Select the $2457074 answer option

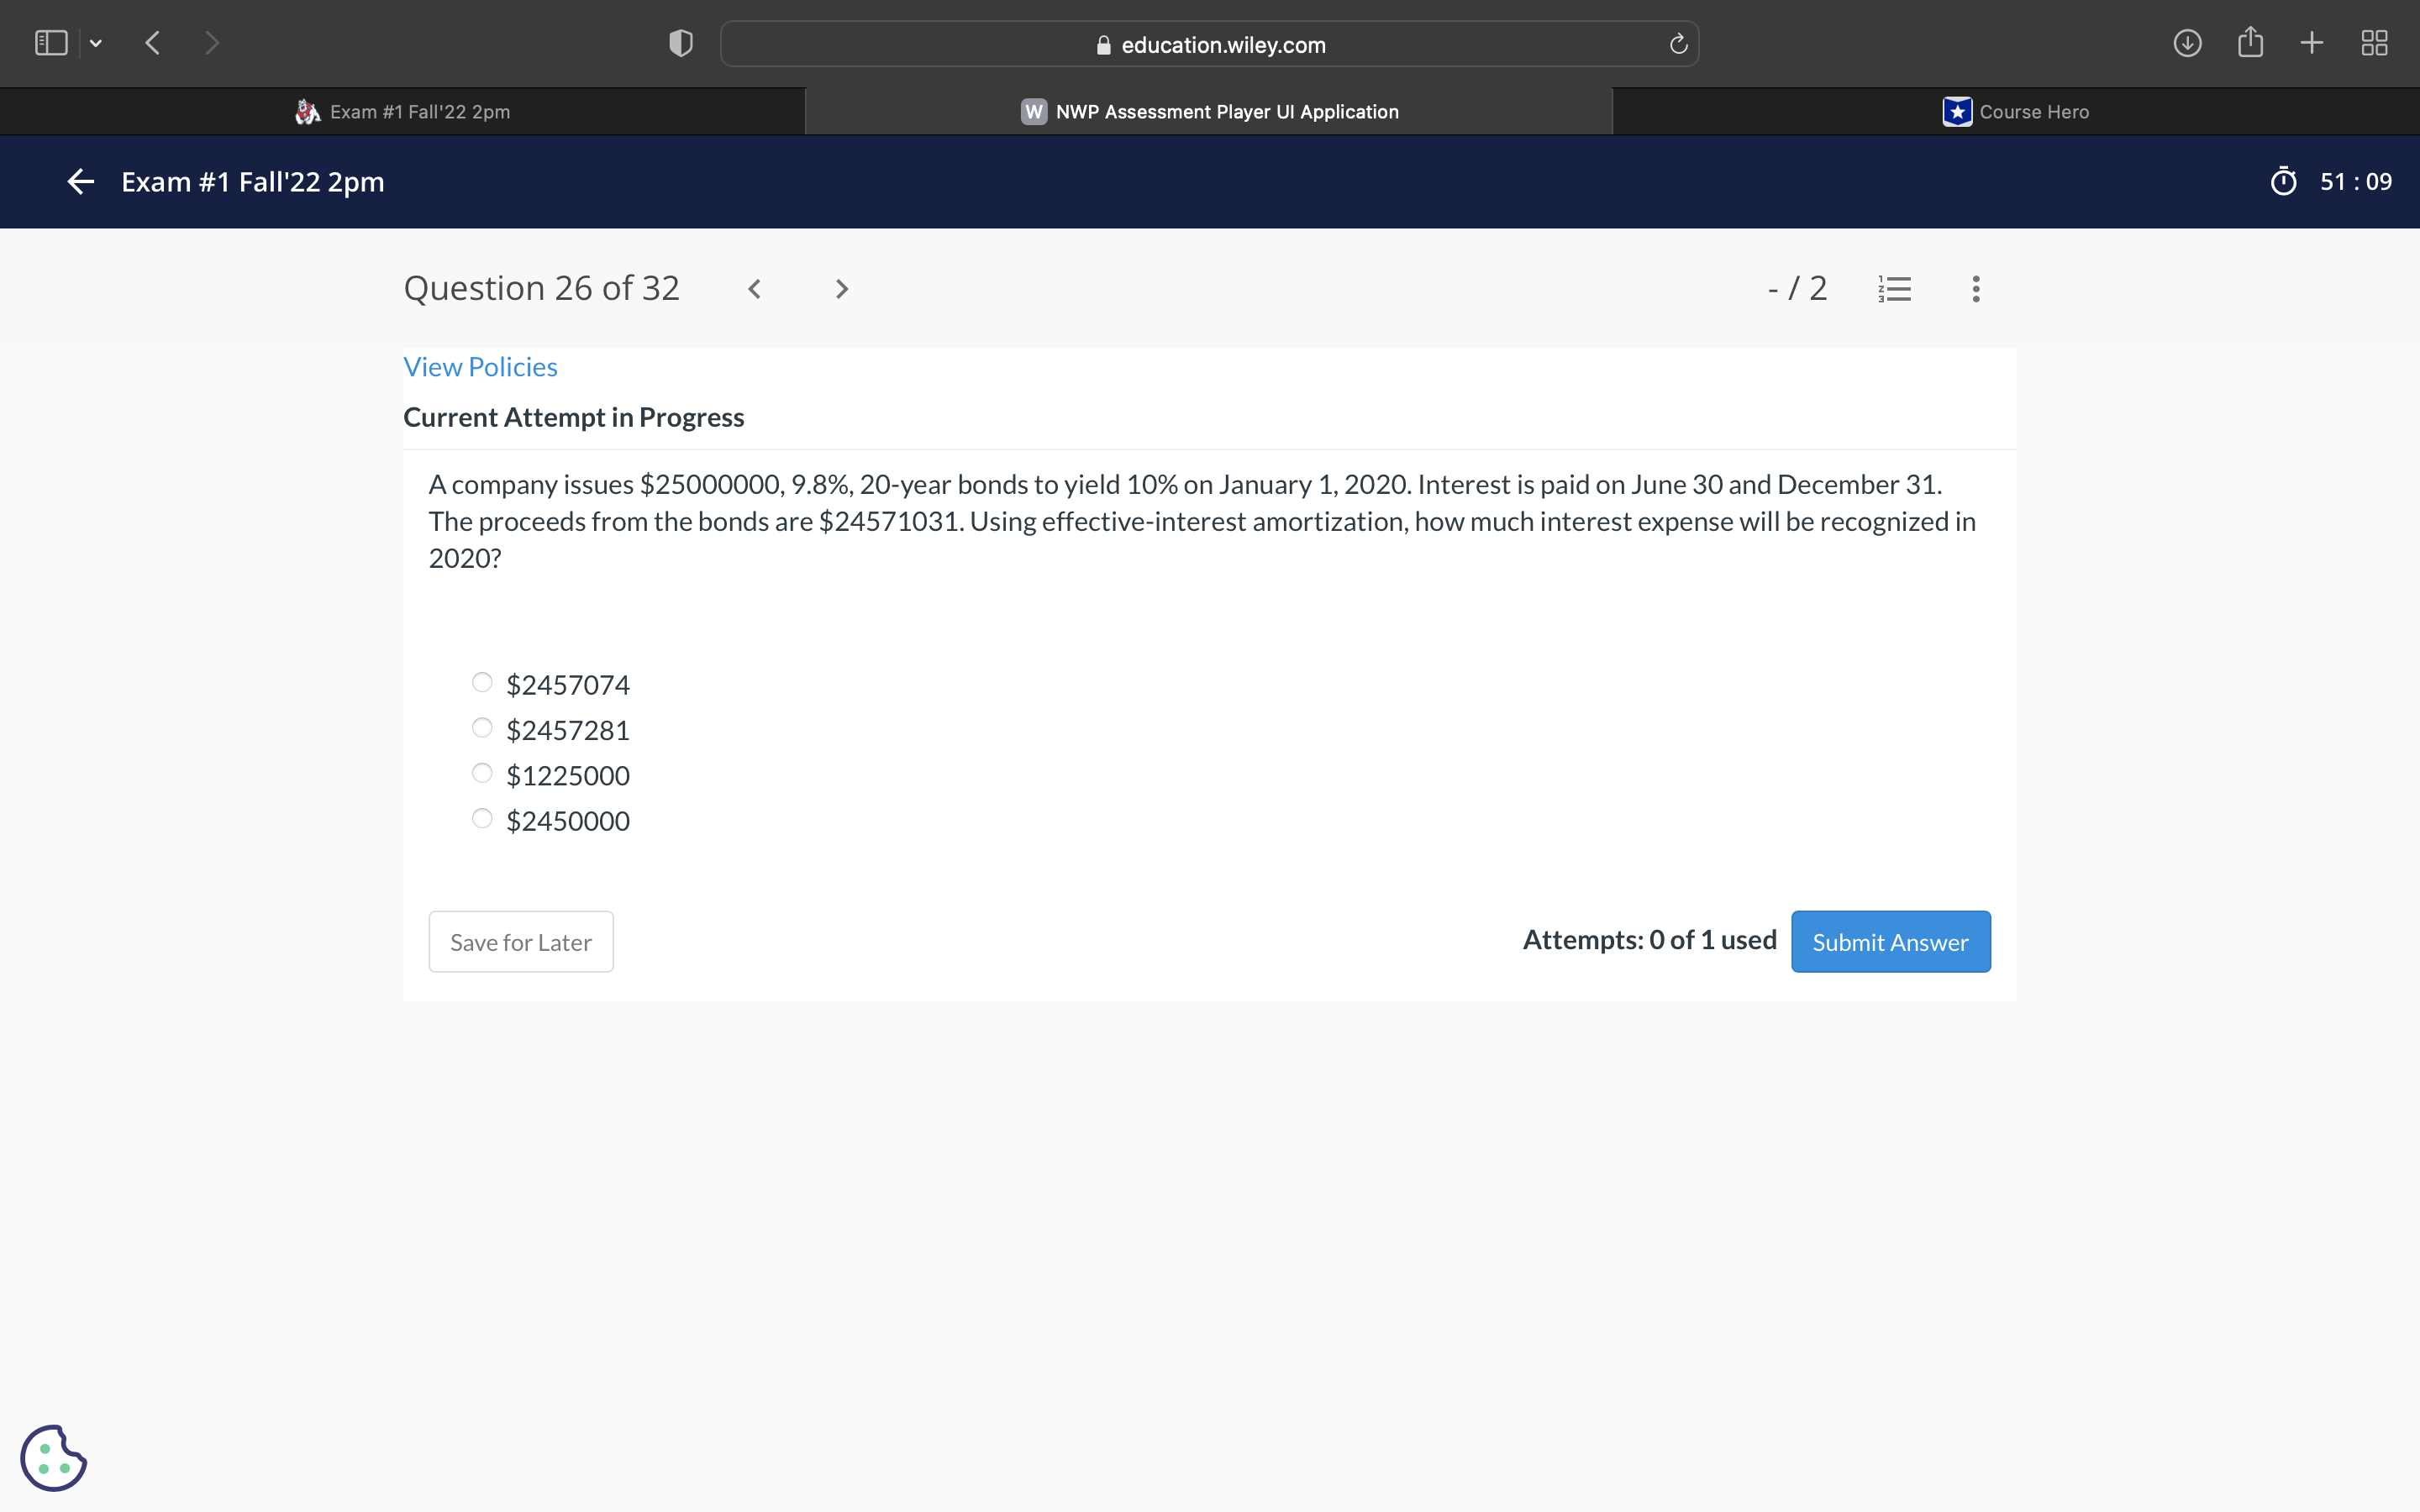pos(482,681)
